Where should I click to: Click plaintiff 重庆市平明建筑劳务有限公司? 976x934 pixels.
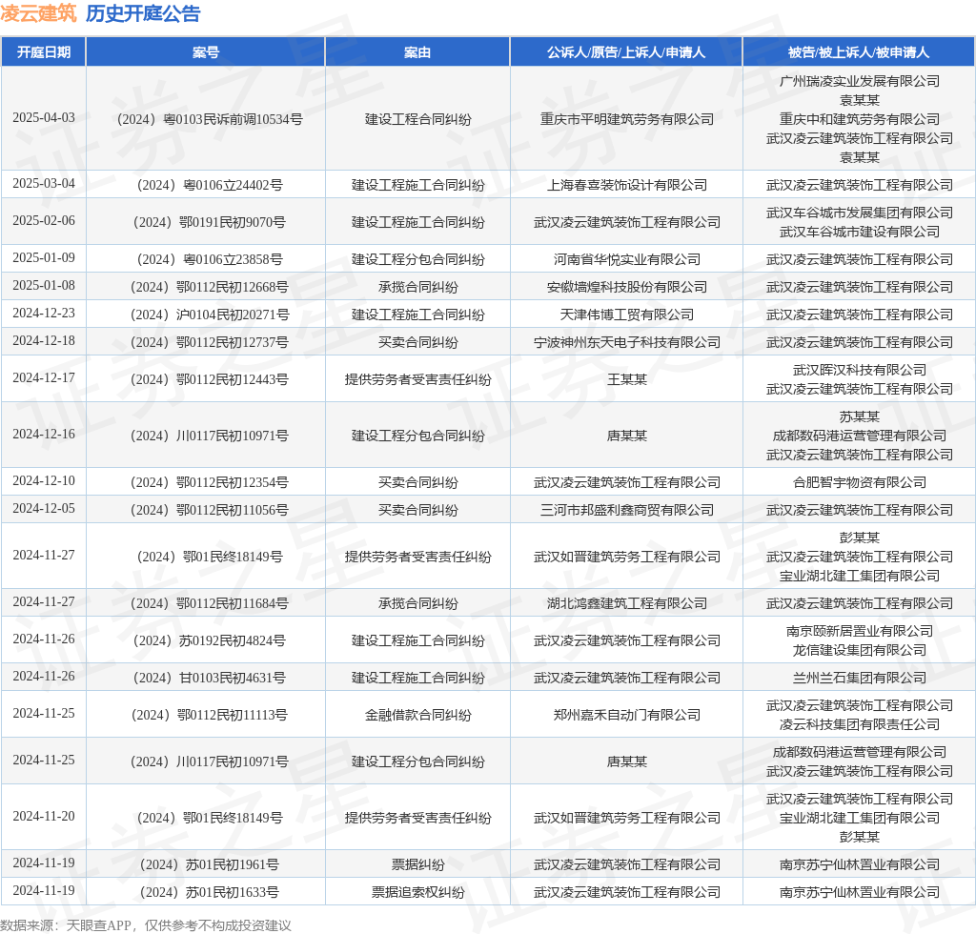(x=627, y=119)
